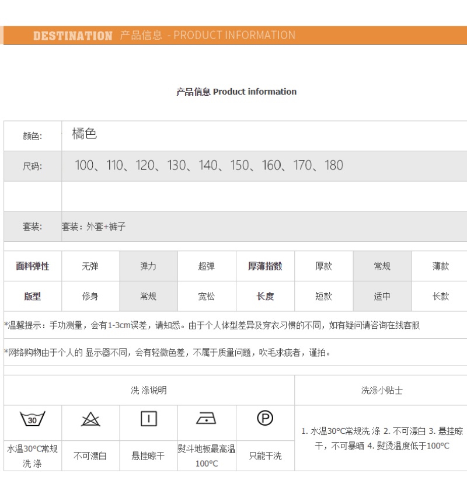This screenshot has height=480, width=467.
Task: Click the 橘色 color value
Action: [x=84, y=134]
